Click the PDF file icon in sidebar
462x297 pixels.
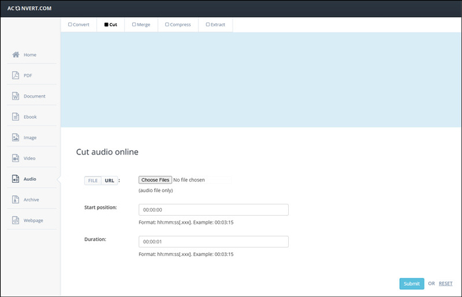pos(16,75)
